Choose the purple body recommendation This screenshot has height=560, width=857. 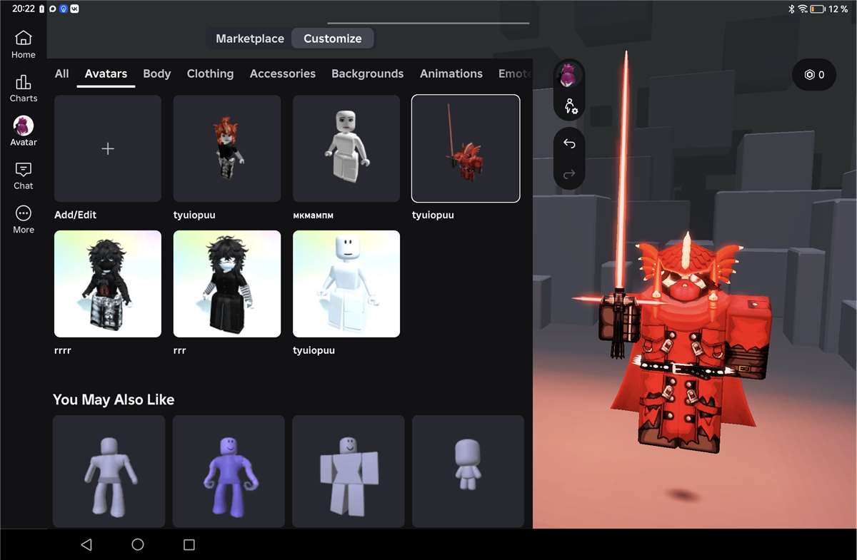(229, 472)
